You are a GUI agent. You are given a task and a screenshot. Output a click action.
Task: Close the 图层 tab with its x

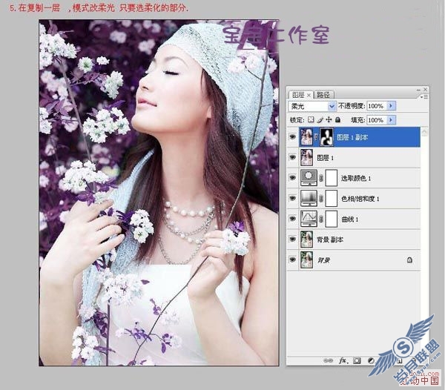tap(309, 95)
